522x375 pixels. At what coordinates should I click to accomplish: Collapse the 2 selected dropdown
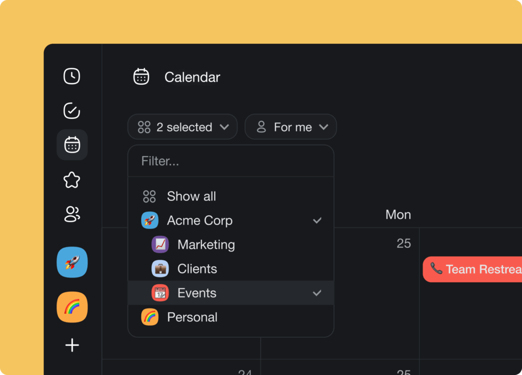182,127
